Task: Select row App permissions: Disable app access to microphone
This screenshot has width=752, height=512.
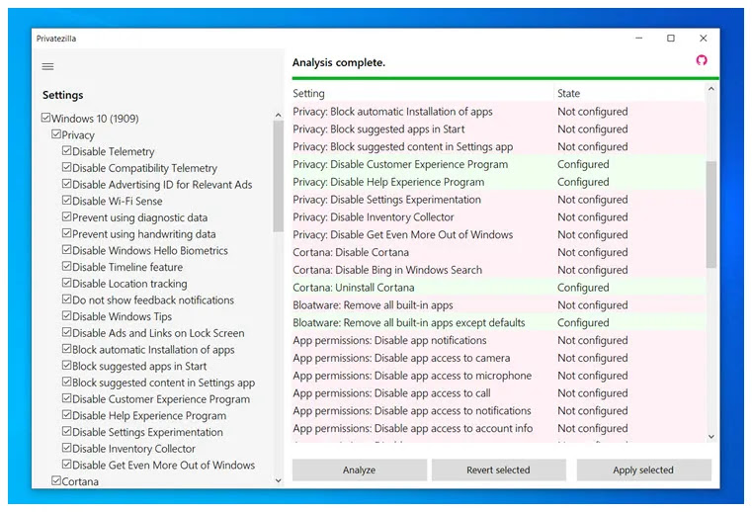Action: (499, 376)
